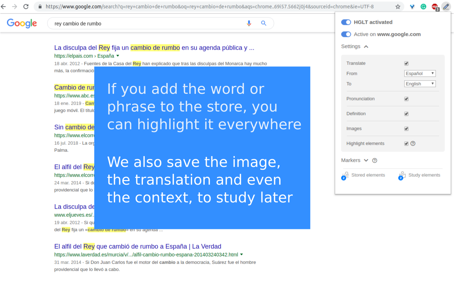This screenshot has width=454, height=284.
Task: Click the Study elements icon with badge
Action: 402,175
